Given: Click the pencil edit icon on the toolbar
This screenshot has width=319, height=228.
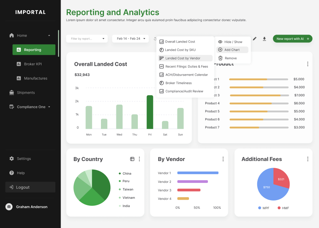Looking at the screenshot, I should pos(254,39).
